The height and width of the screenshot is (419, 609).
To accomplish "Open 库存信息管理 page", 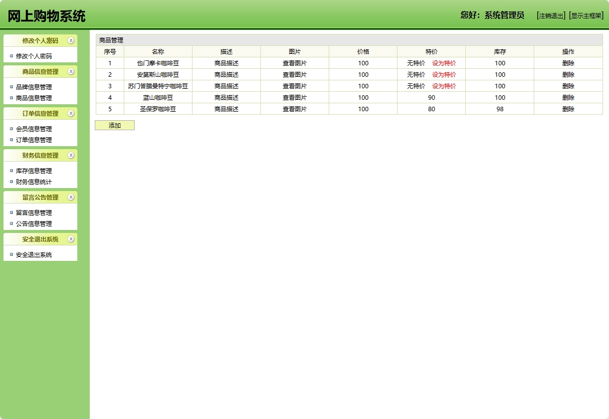I will (34, 171).
